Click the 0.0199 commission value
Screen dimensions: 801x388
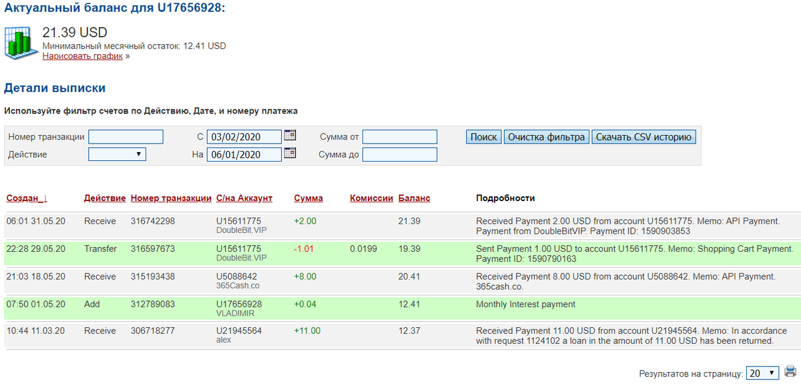(x=363, y=248)
